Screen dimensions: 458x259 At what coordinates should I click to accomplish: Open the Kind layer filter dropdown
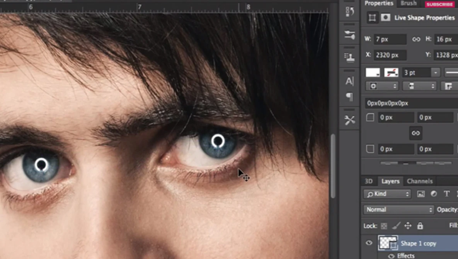click(387, 194)
